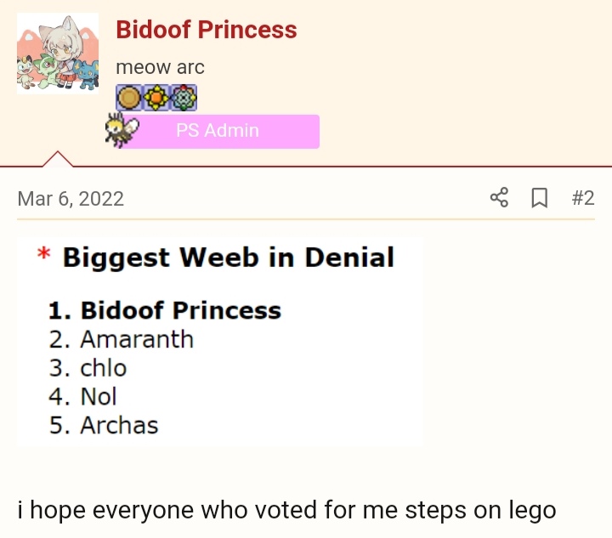Click the Ribombee sprite beside PS Admin
Screen dimensions: 612x538
(x=122, y=129)
